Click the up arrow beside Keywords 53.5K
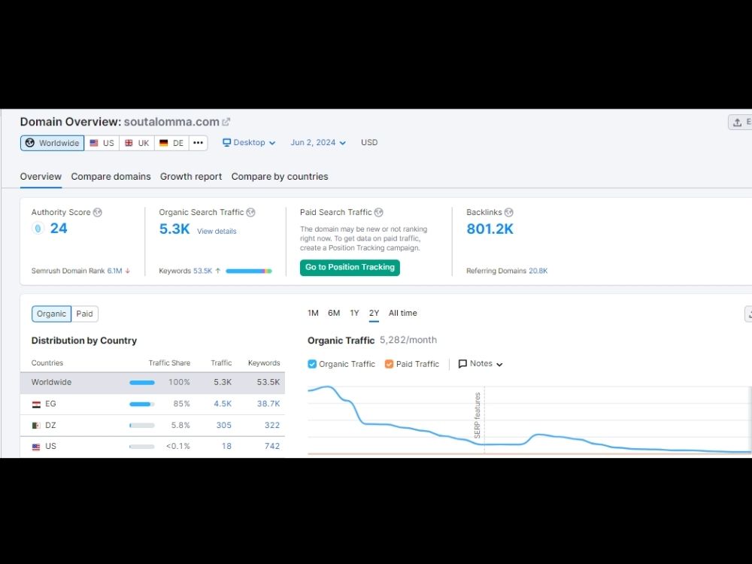This screenshot has height=564, width=752. tap(218, 271)
